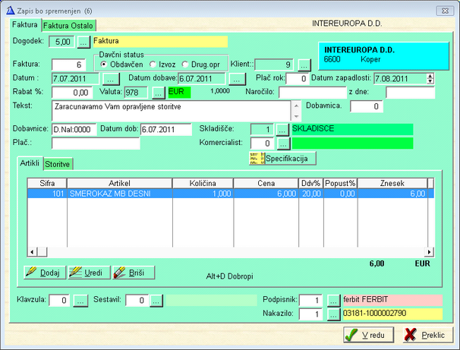Click the Sestavil number field
Screen dimensions: 460x350
137,301
